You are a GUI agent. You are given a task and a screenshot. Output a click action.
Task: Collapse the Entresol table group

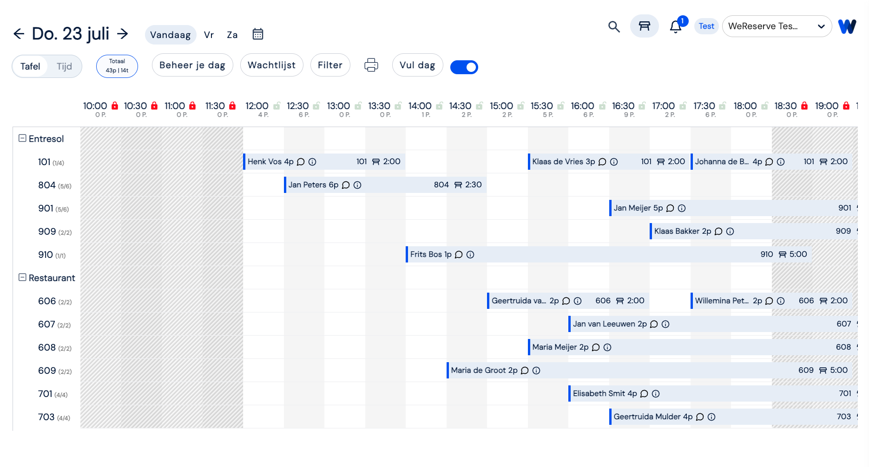click(22, 138)
